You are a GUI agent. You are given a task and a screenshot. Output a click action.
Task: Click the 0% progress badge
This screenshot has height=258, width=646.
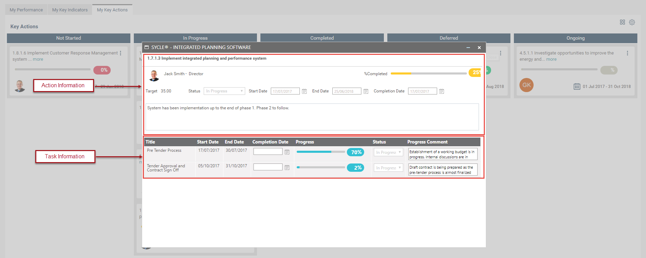click(x=102, y=70)
